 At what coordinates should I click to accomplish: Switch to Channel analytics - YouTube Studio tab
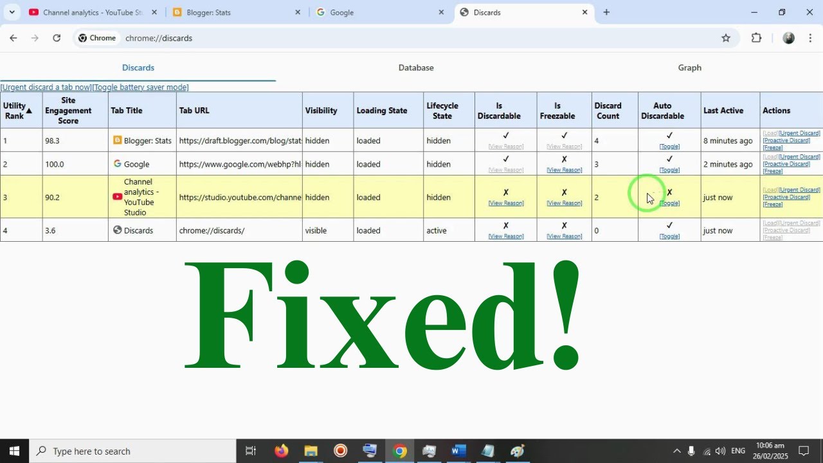(x=92, y=12)
